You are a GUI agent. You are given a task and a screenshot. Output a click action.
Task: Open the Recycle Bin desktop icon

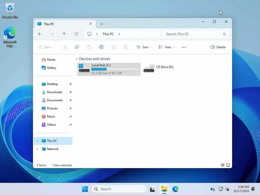click(10, 11)
